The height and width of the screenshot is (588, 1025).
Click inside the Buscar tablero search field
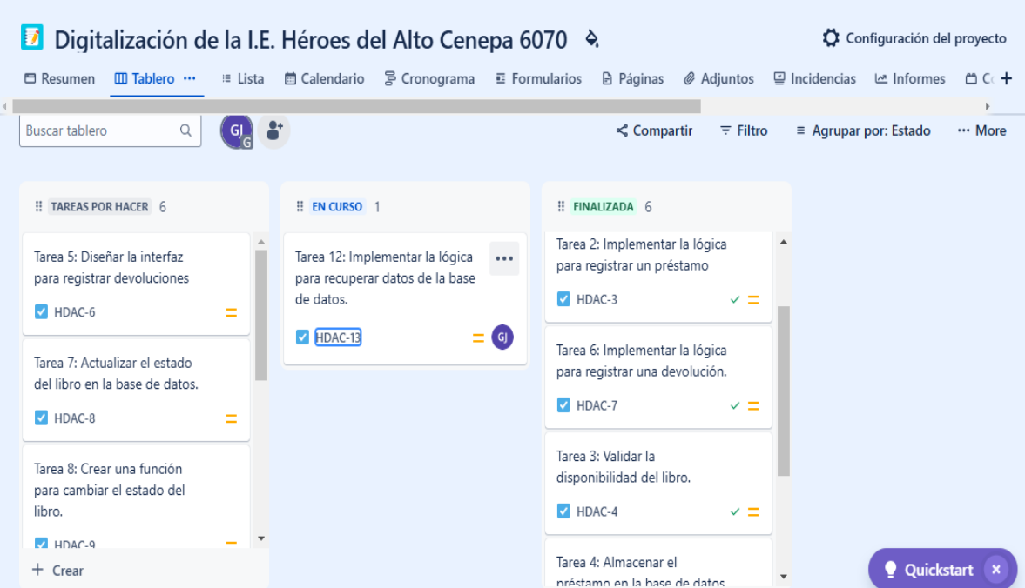(96, 130)
